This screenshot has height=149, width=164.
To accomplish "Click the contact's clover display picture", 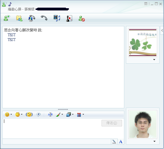I will 143,43.
